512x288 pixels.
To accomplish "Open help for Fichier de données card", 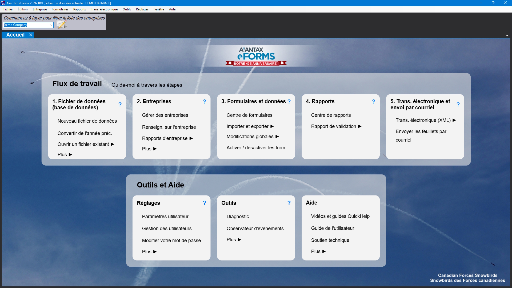I will (x=120, y=105).
